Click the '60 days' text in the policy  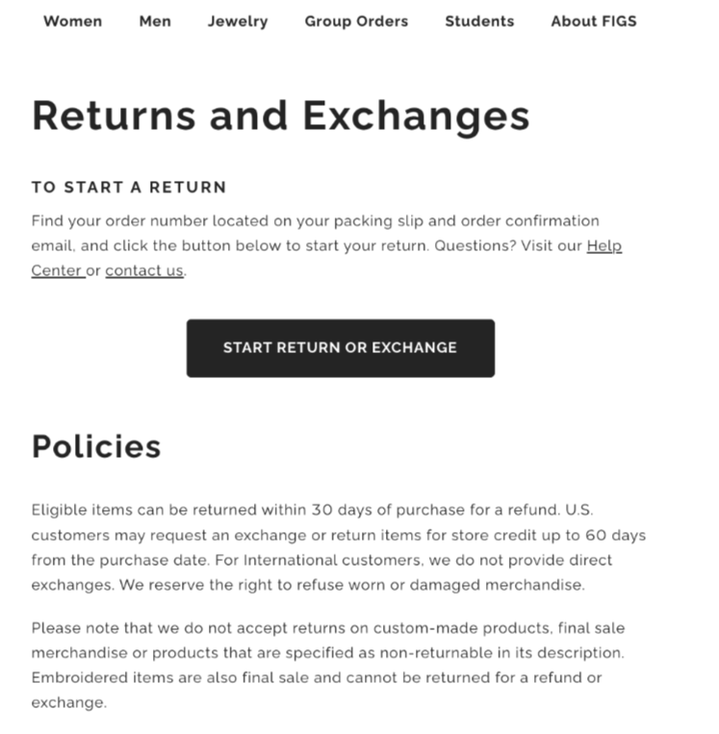615,535
